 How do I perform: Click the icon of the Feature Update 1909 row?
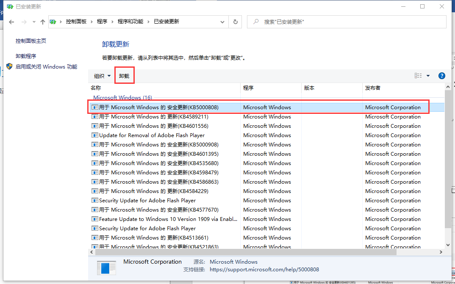(94, 219)
